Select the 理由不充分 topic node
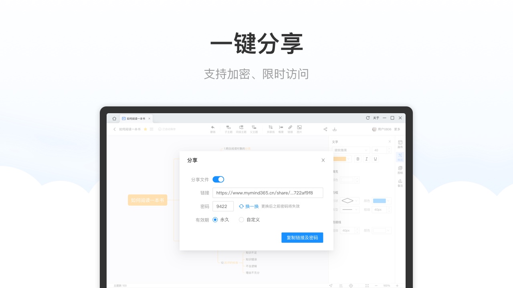The height and width of the screenshot is (288, 513). (252, 273)
